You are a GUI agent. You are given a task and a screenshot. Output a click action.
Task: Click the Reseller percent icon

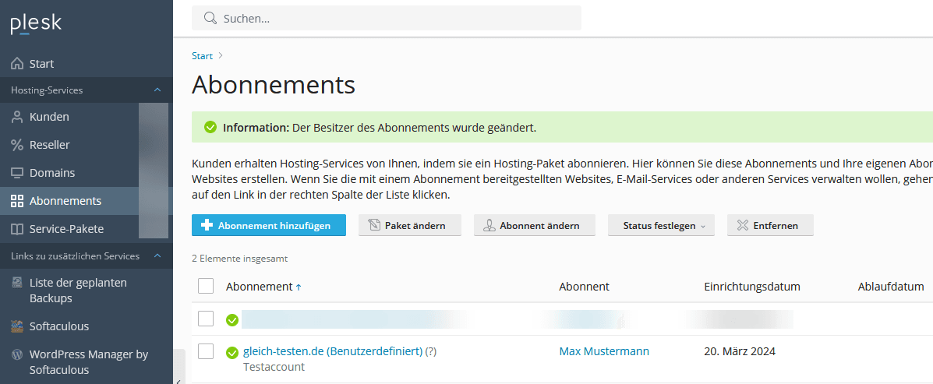(17, 145)
